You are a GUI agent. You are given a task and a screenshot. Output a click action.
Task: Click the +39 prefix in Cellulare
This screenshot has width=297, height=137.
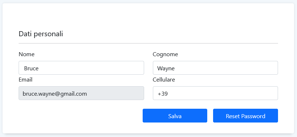pyautogui.click(x=163, y=94)
